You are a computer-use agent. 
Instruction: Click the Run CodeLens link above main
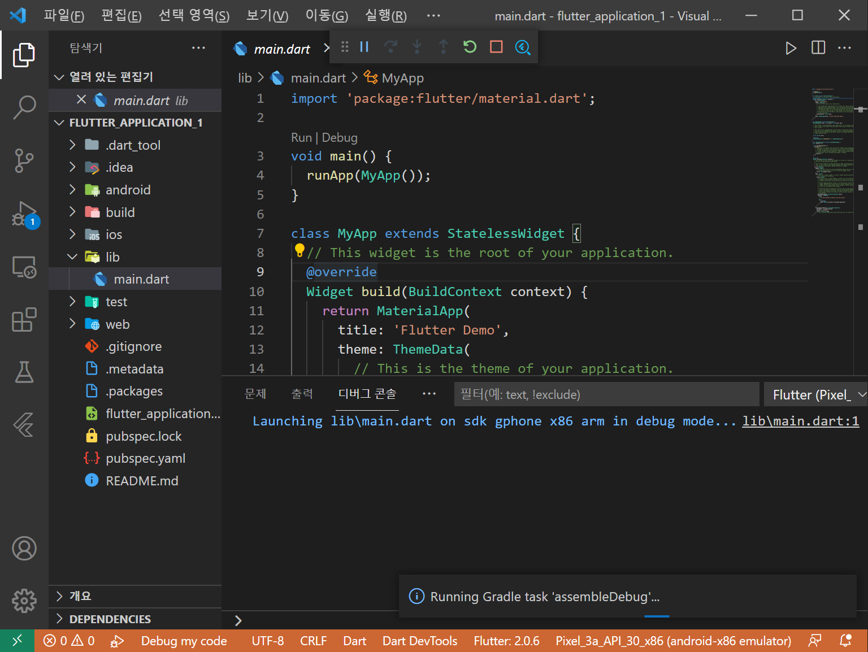(301, 138)
